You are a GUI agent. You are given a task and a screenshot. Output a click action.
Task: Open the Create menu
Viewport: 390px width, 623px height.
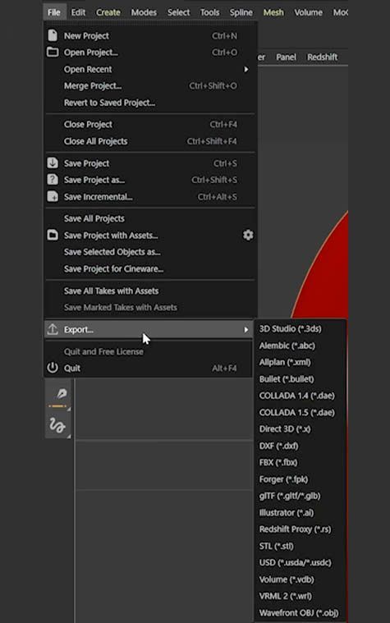108,12
